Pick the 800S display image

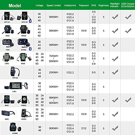[x=24, y=58]
